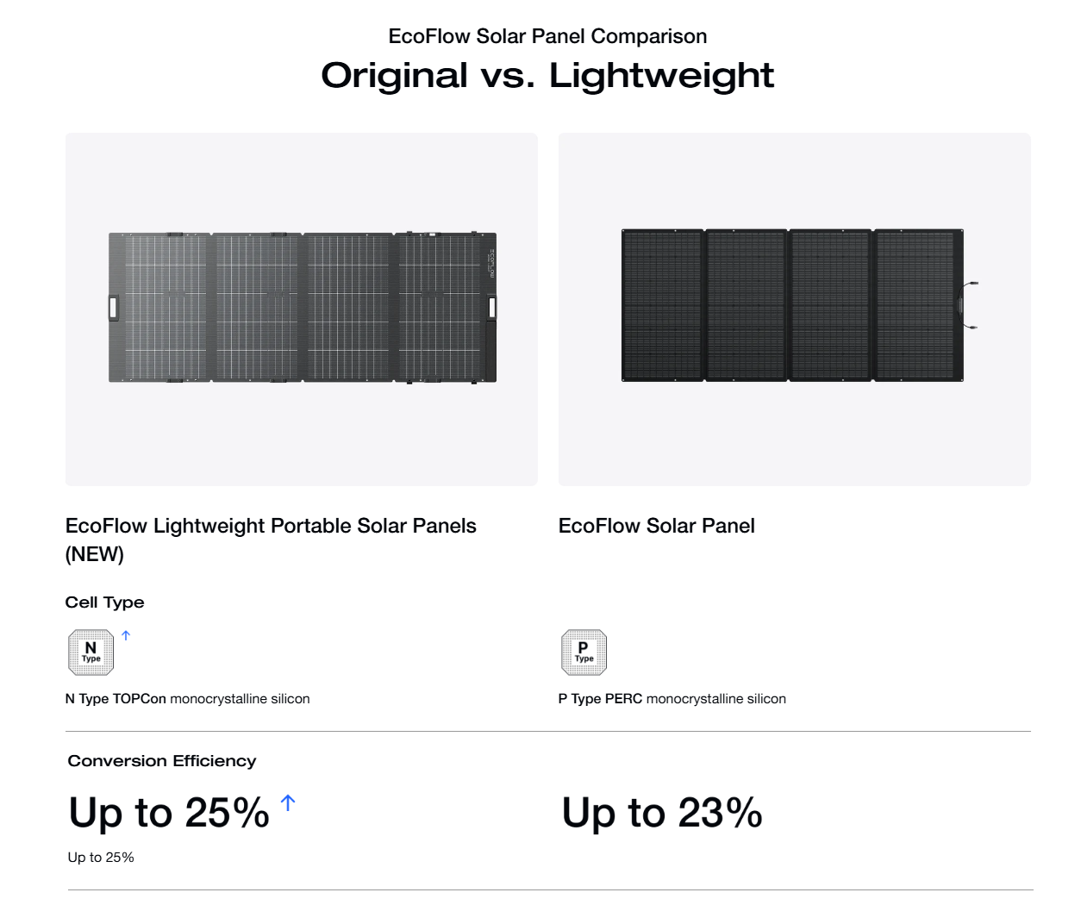
Task: Click EcoFlow Solar Panel Comparison subtitle
Action: 547,36
